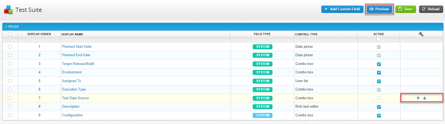Click the Control Type column header
Viewport: 445px width, 124px height.
tap(306, 34)
